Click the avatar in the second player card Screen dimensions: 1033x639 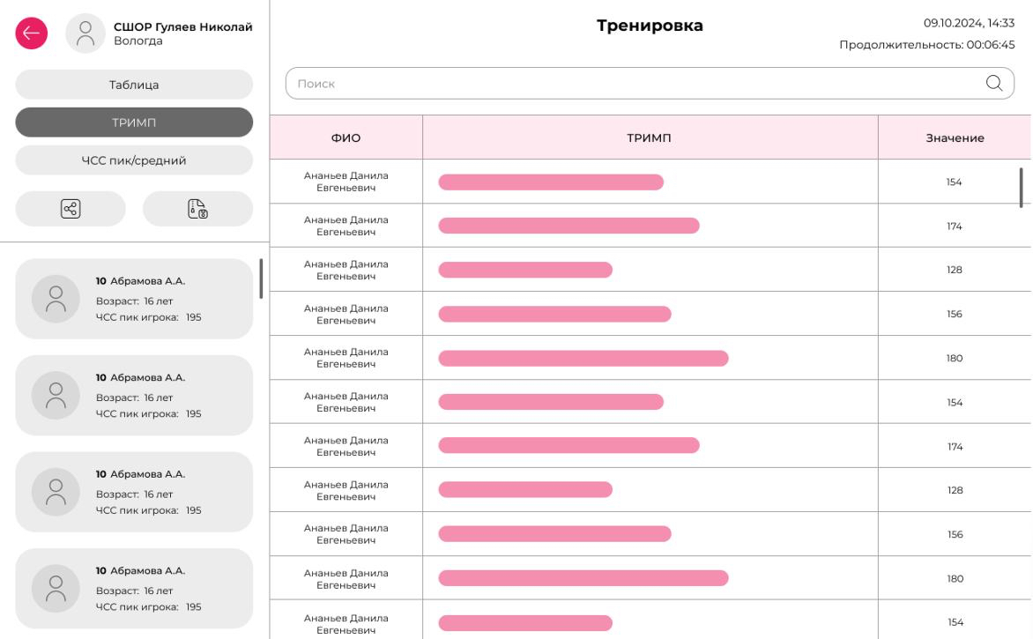point(56,396)
